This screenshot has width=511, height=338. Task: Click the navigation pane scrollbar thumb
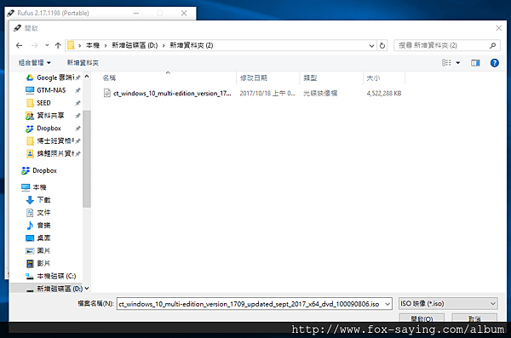click(86, 158)
